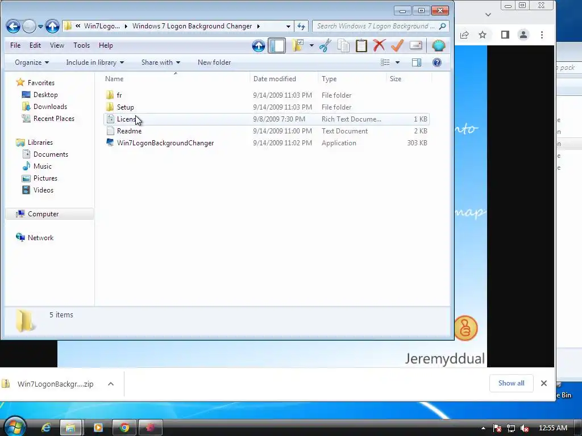Bookmark this page with the Chrome star
This screenshot has height=436, width=582.
[483, 35]
